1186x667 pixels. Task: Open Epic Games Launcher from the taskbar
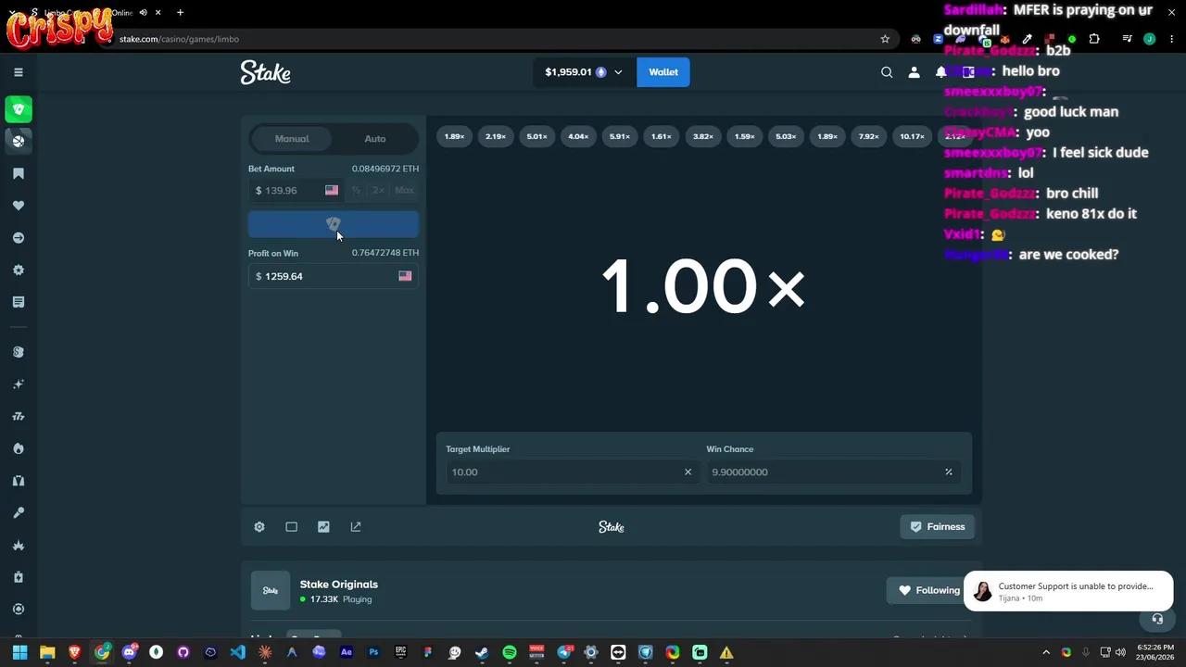pyautogui.click(x=401, y=652)
